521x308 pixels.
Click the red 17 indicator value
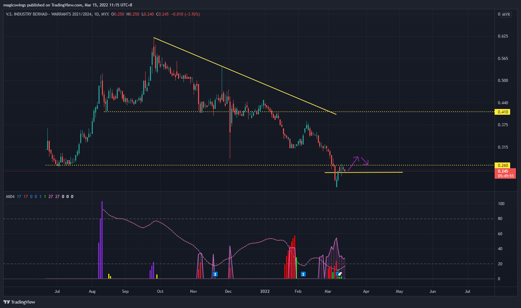tap(26, 197)
